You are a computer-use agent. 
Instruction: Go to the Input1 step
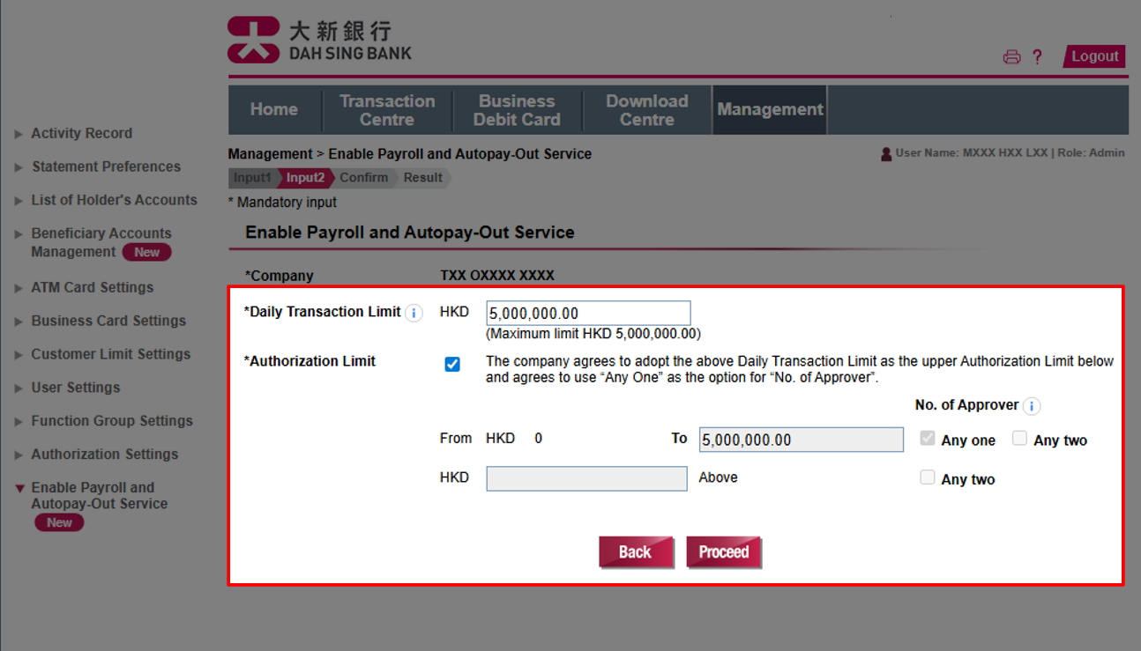pyautogui.click(x=252, y=178)
